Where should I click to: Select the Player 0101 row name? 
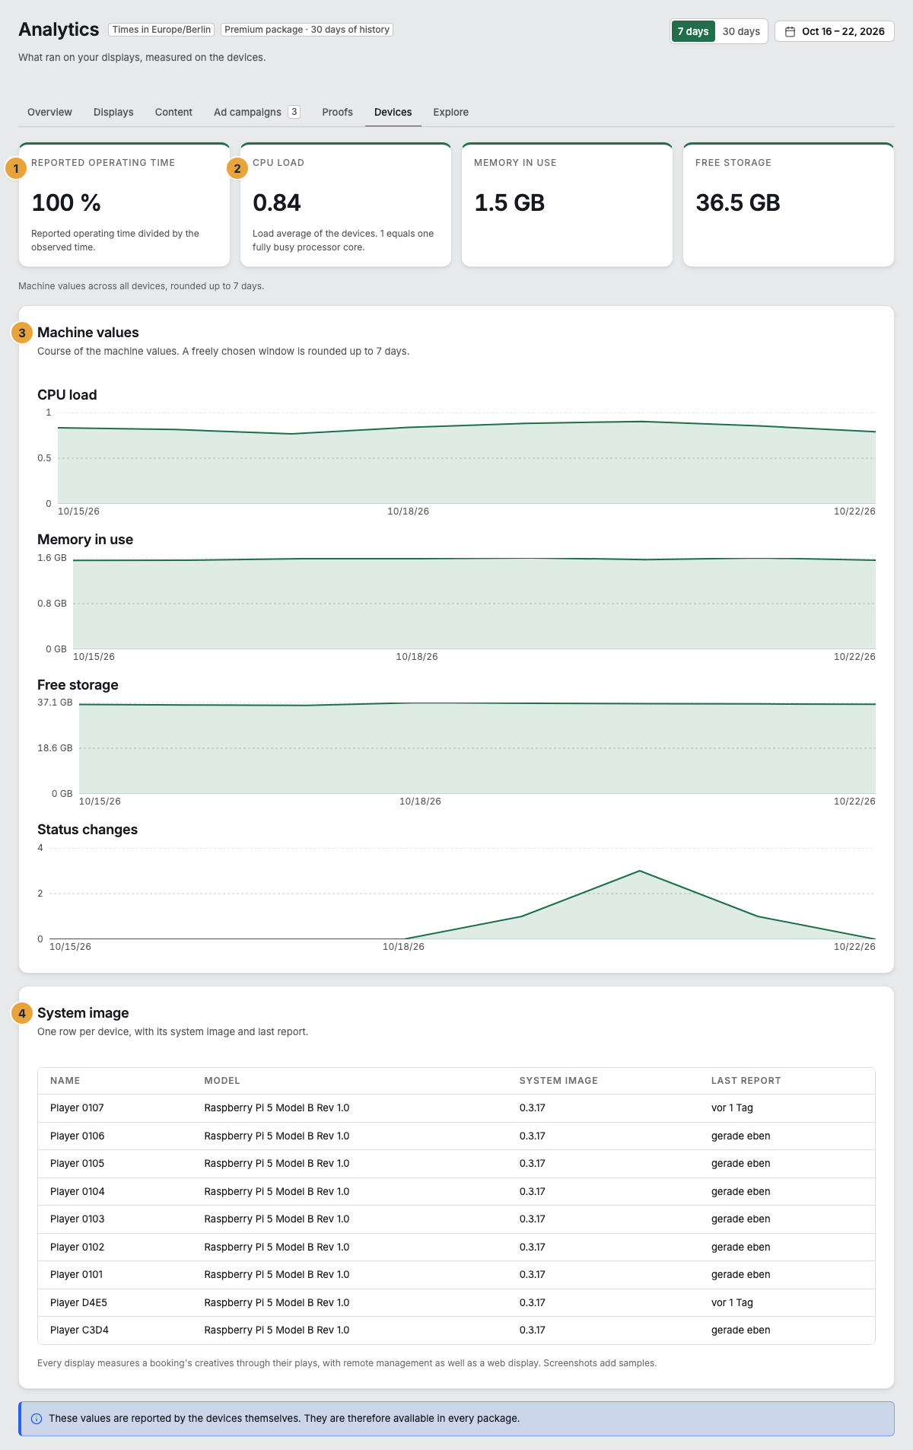(77, 1275)
